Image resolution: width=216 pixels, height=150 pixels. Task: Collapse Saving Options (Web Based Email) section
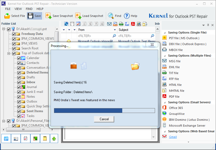coord(165,131)
